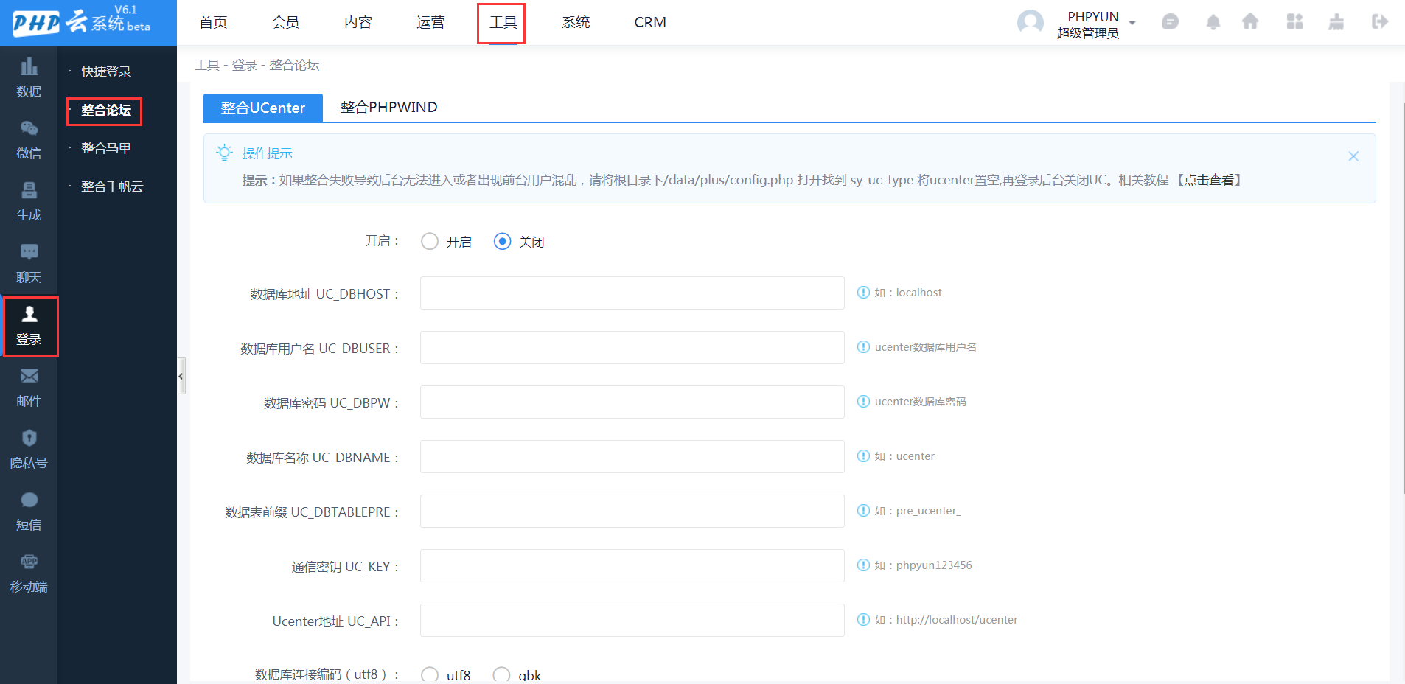Viewport: 1405px width, 684px height.
Task: Open the 短信 sidebar section
Action: (x=29, y=512)
